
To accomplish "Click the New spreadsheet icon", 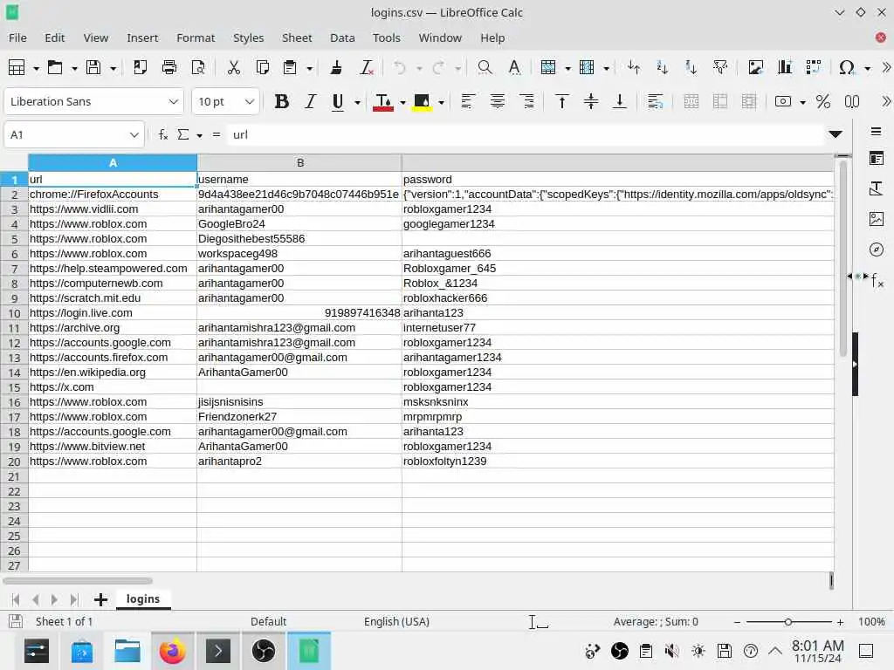I will tap(17, 67).
